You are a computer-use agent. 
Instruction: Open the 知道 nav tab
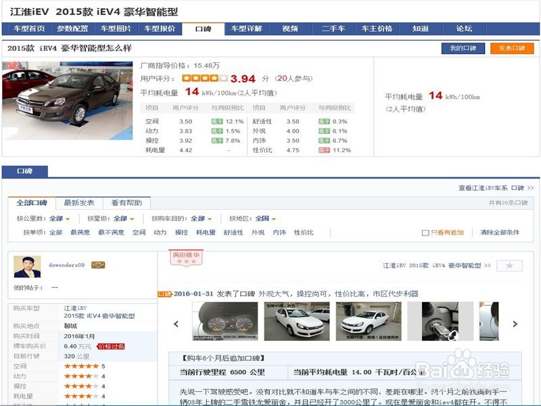pyautogui.click(x=421, y=28)
